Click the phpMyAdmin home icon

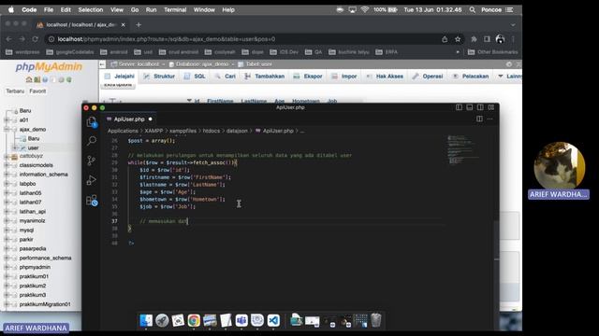coord(29,79)
